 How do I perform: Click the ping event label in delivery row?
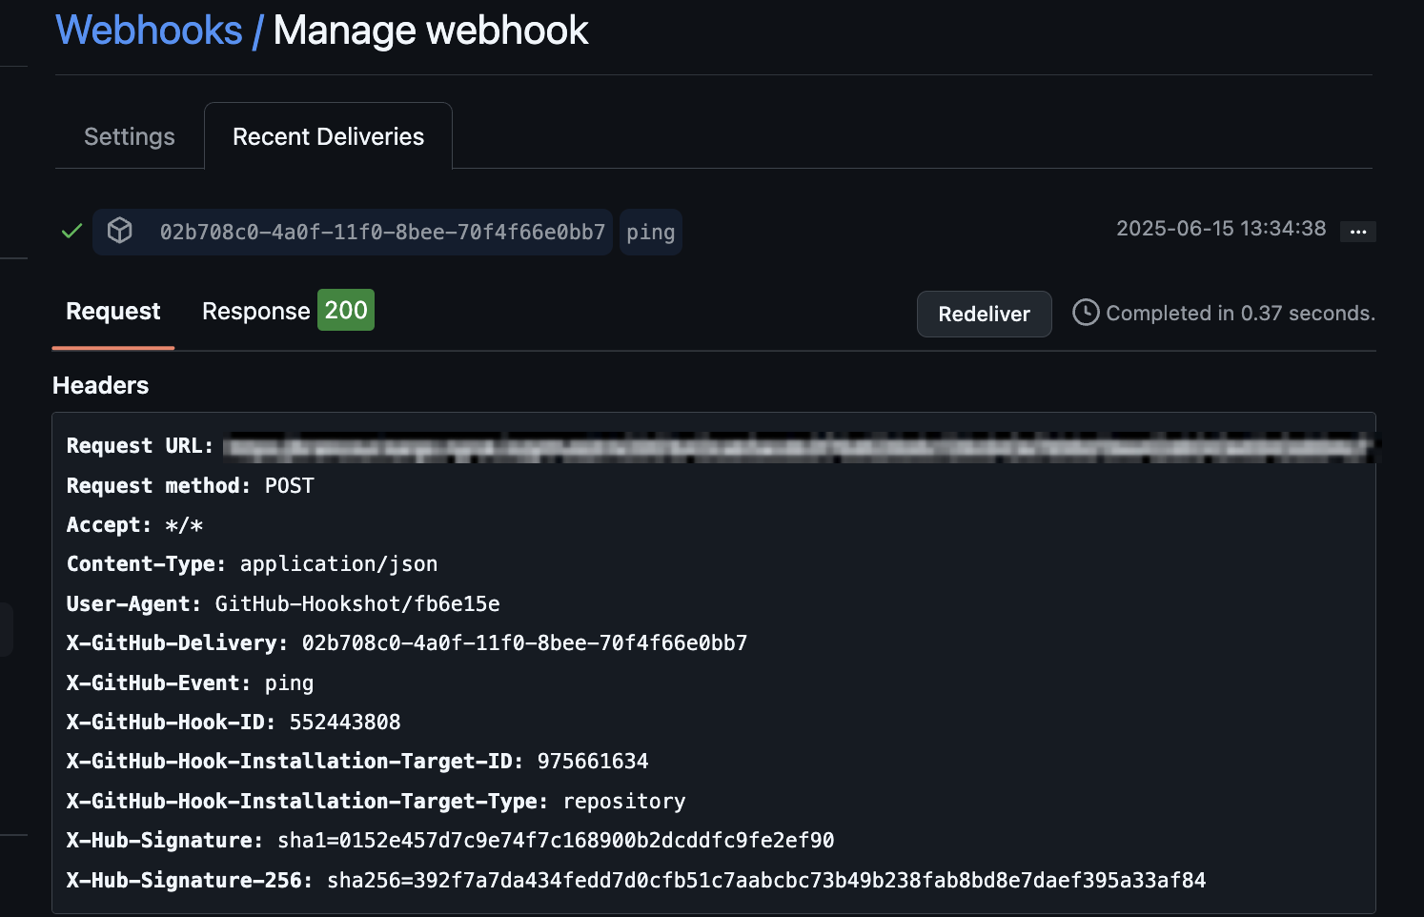click(x=650, y=233)
